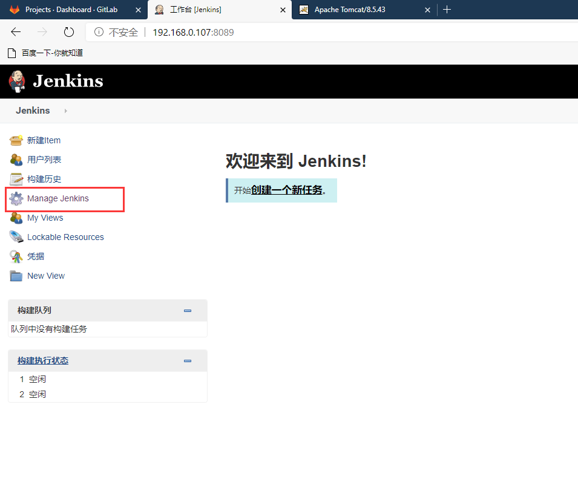Open the New View link
The height and width of the screenshot is (497, 578).
[46, 276]
